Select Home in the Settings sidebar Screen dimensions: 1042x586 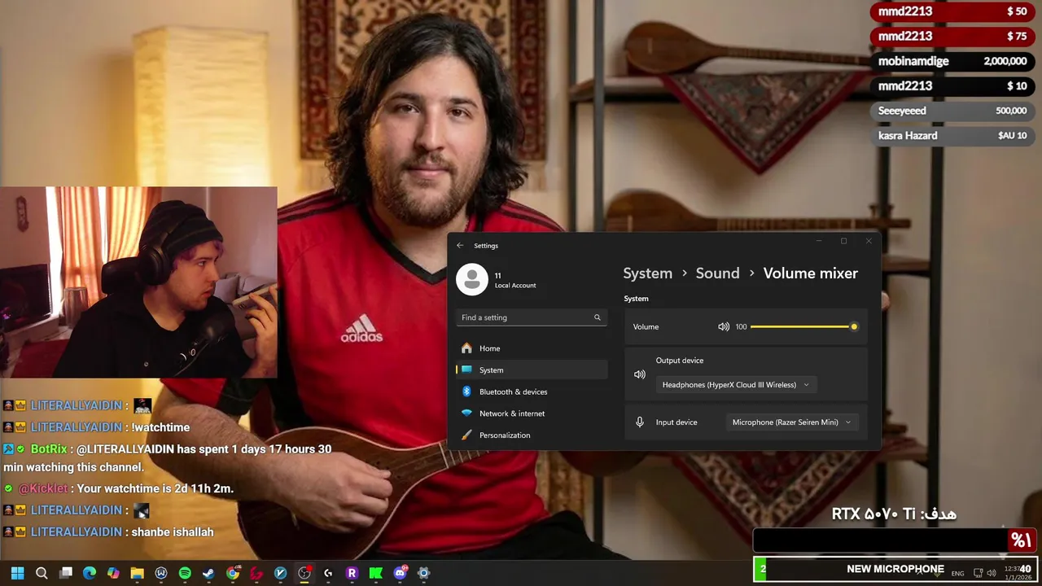coord(532,348)
